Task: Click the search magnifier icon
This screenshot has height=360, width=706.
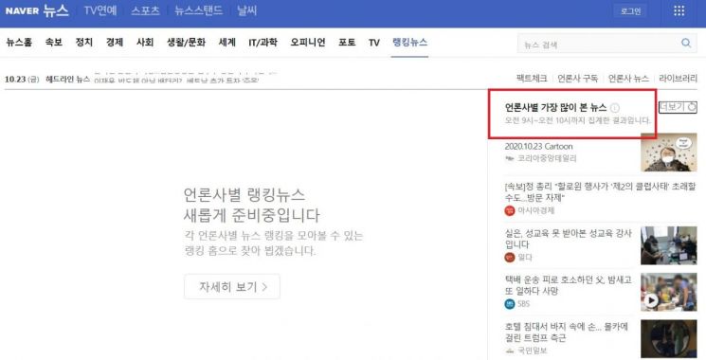Action: [686, 43]
